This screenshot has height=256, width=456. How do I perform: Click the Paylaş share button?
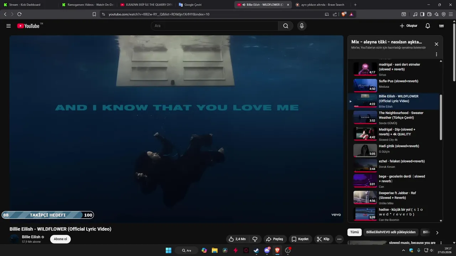275,239
